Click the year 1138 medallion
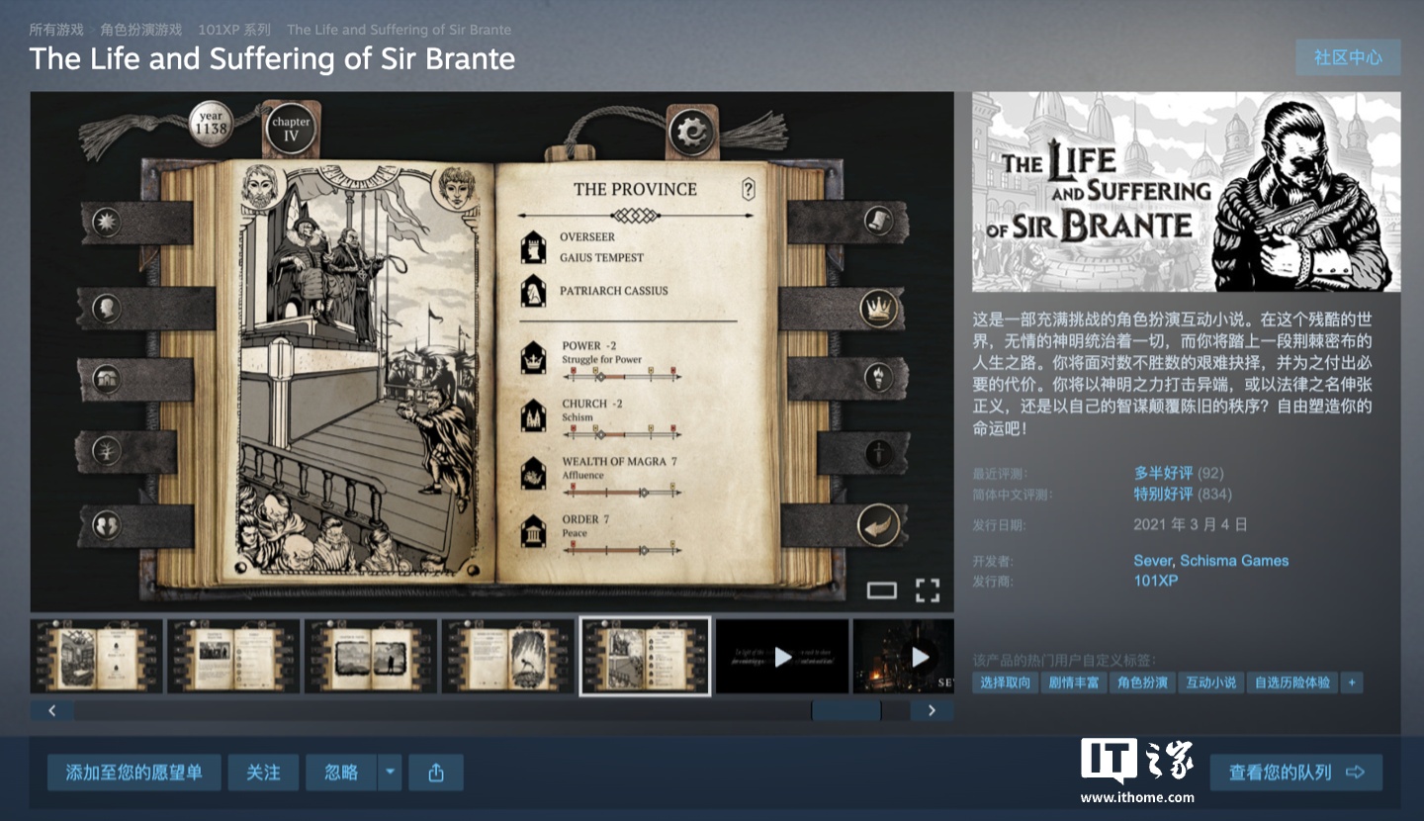Image resolution: width=1424 pixels, height=821 pixels. coord(211,124)
